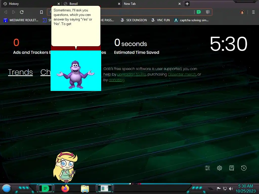This screenshot has height=194, width=259.
Task: Click the Trends heading link
Action: (x=20, y=72)
